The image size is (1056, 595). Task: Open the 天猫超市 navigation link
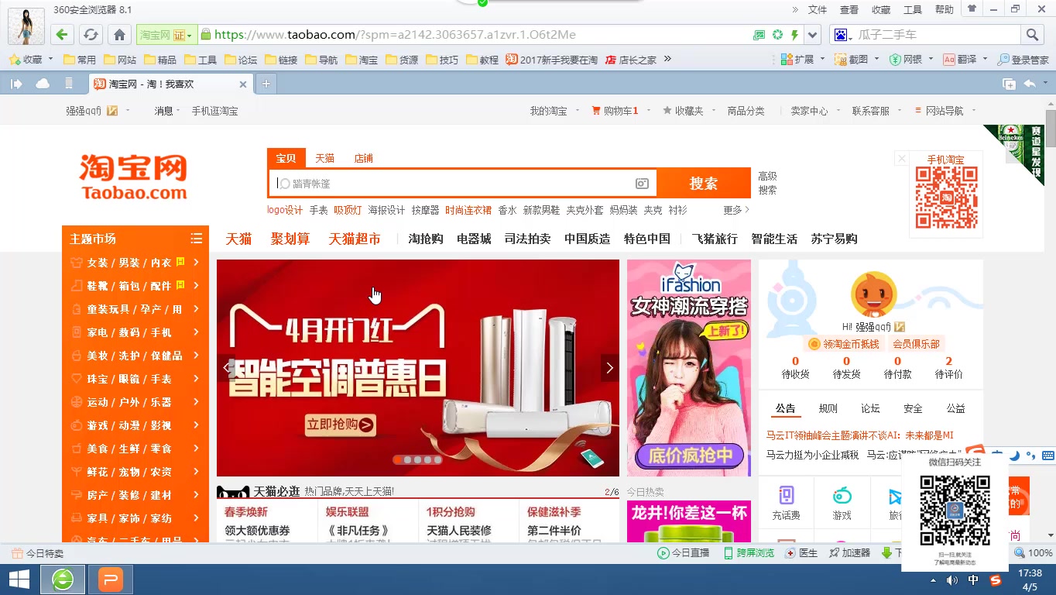click(355, 239)
